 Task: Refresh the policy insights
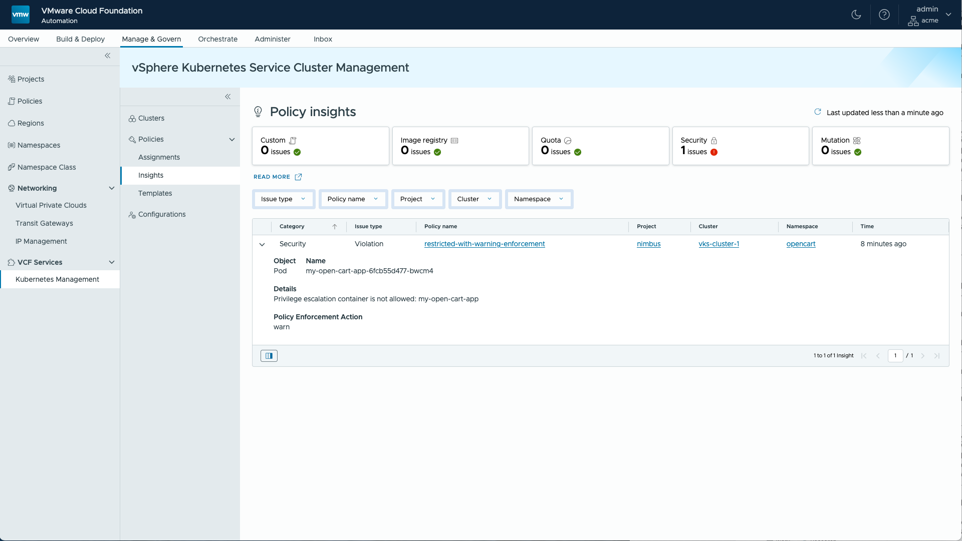(x=818, y=112)
